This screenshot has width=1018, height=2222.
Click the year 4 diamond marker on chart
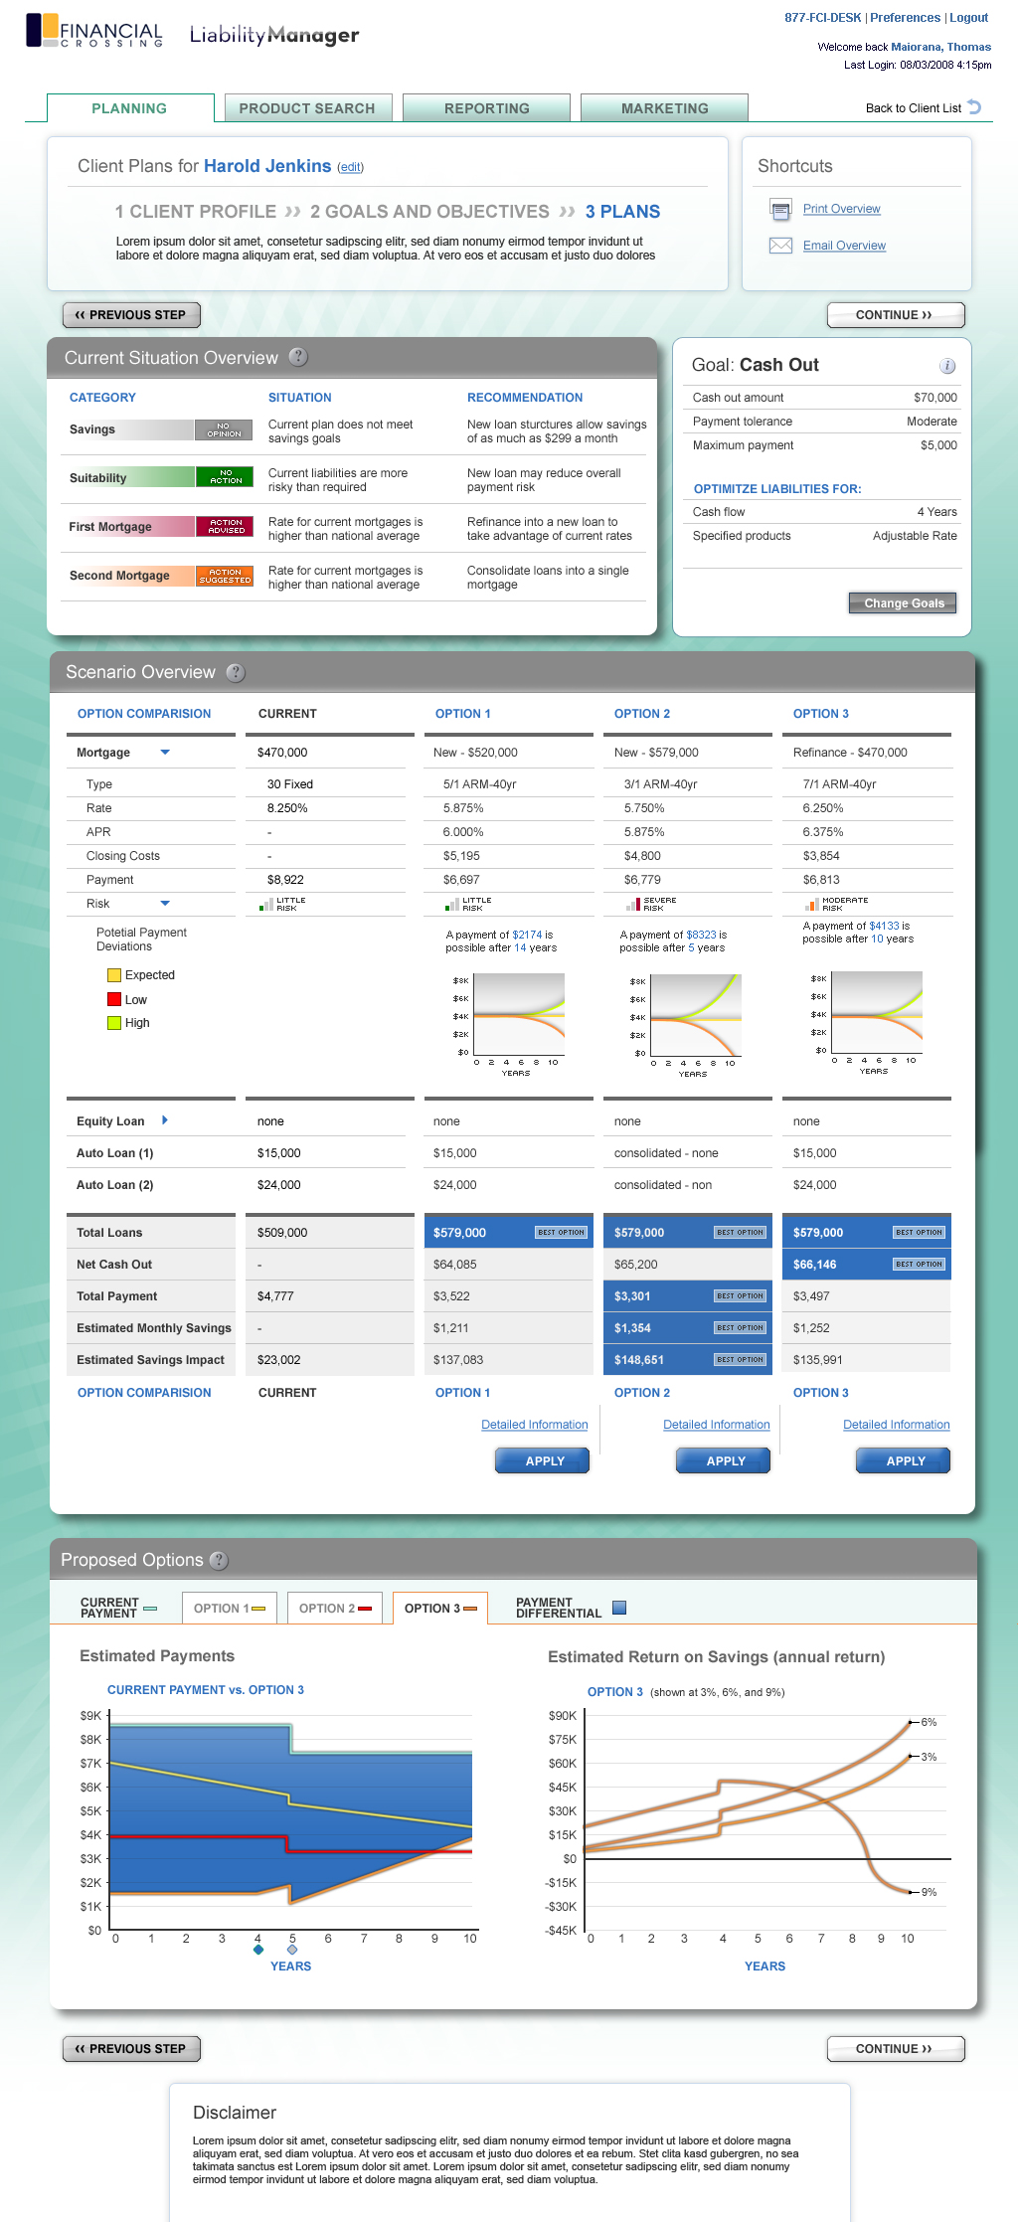pyautogui.click(x=258, y=1950)
